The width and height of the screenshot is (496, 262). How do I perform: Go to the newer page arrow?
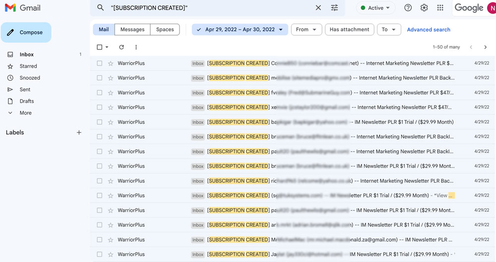[x=471, y=47]
